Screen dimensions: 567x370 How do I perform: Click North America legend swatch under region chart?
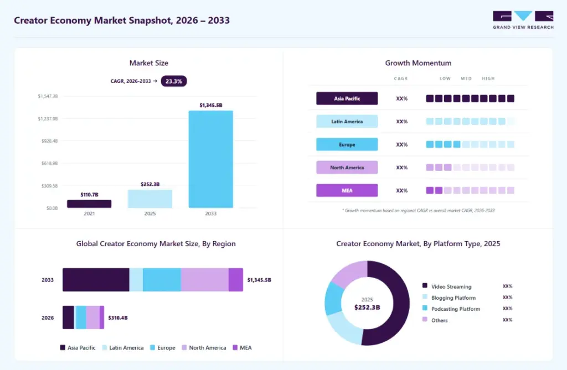click(x=184, y=347)
